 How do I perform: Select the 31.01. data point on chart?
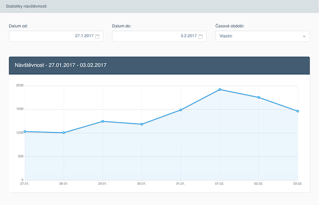tap(181, 110)
